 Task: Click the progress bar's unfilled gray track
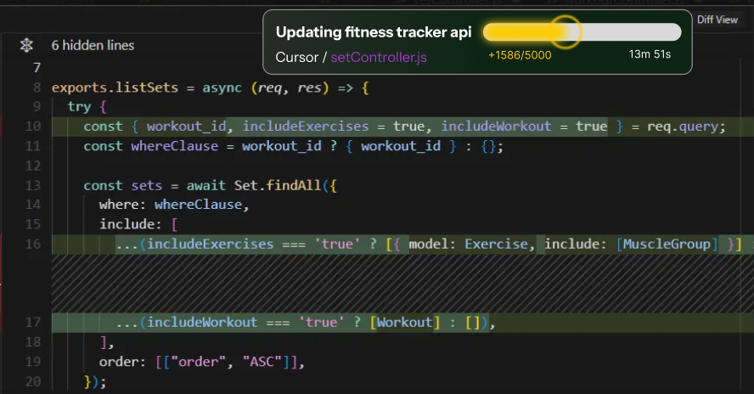pos(631,32)
